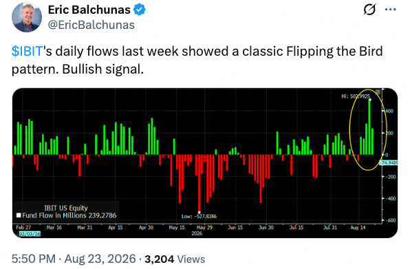Select the deepest red bar near May 29
Viewport: 410px width, 269px height.
coord(199,183)
